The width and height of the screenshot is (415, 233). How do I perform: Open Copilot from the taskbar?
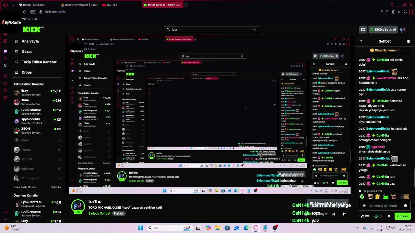tap(208, 228)
